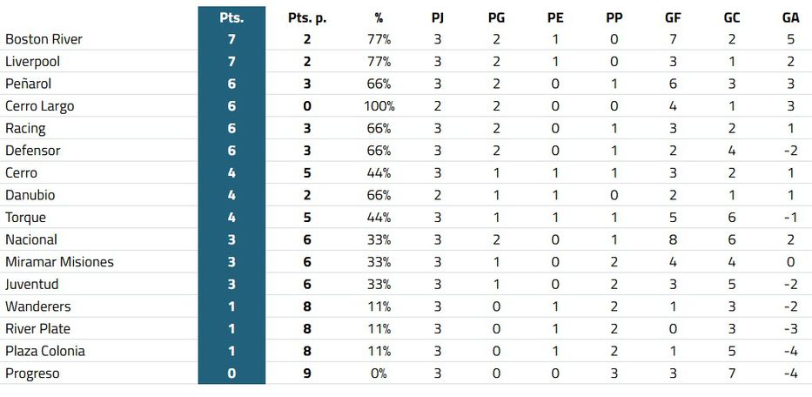Viewport: 812px width, 397px height.
Task: Open the Nacional team entry
Action: coord(31,239)
